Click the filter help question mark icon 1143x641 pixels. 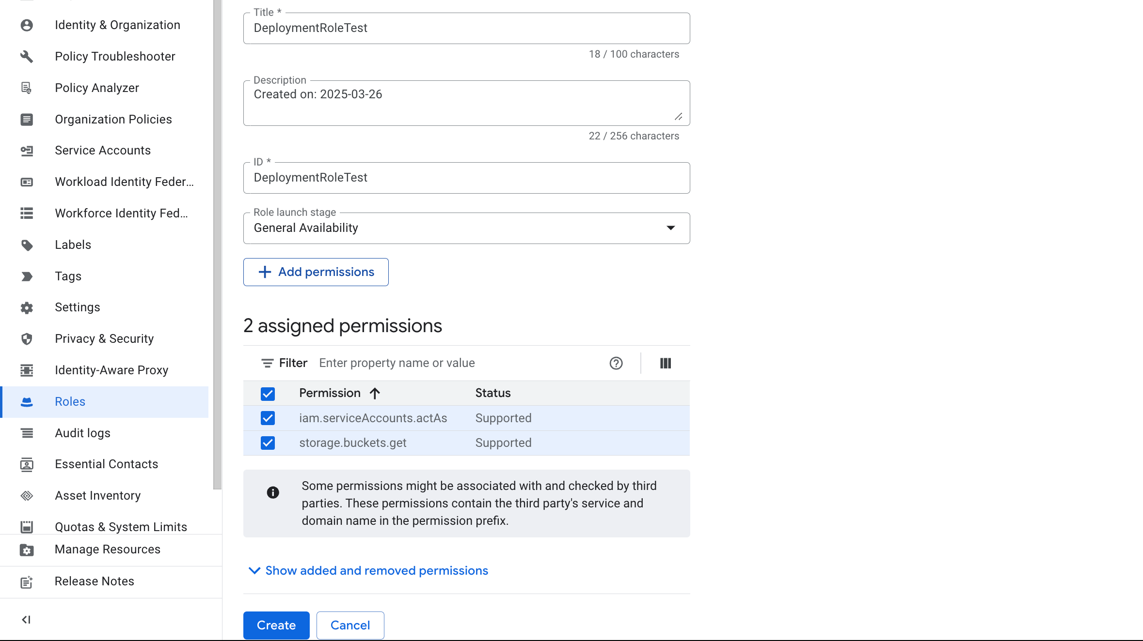[x=616, y=363]
